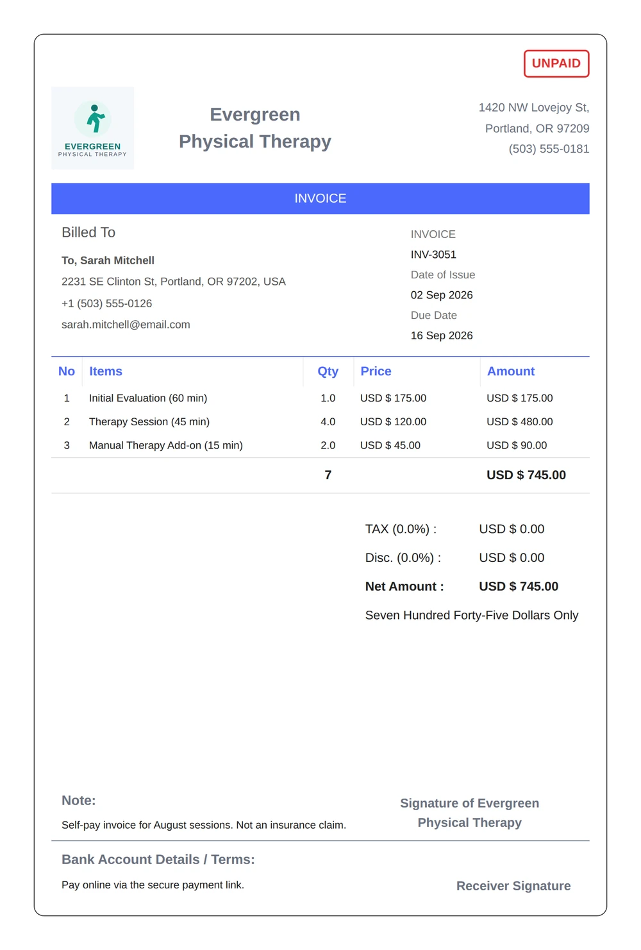The width and height of the screenshot is (641, 950).
Task: Click quantity 2.0 for Manual Therapy Add-on
Action: tap(328, 446)
